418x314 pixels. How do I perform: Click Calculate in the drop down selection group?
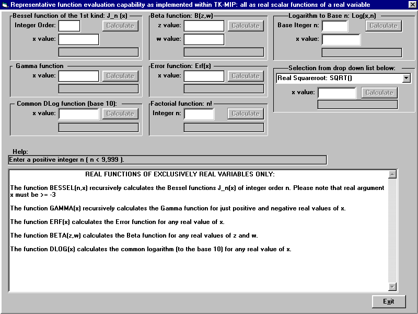coord(379,93)
